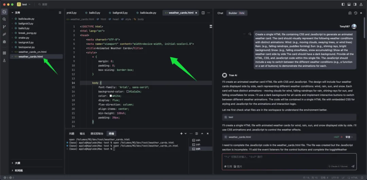
Task: Click the split editor icon
Action: (x=203, y=13)
